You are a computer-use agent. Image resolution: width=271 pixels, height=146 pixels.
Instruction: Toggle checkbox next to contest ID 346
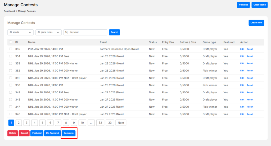(x=11, y=114)
